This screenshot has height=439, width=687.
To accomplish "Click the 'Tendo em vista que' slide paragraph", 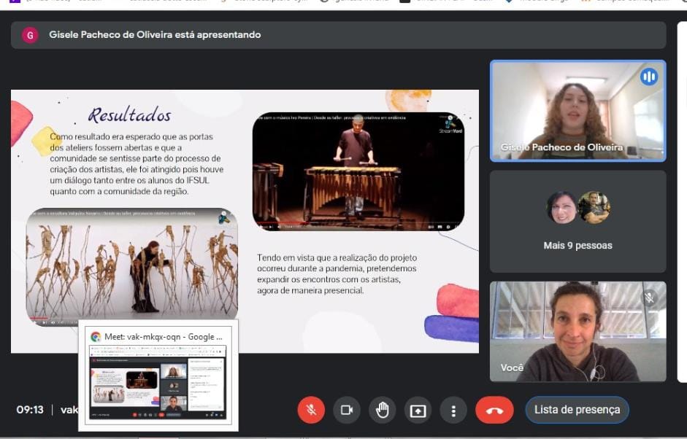I will pyautogui.click(x=337, y=274).
